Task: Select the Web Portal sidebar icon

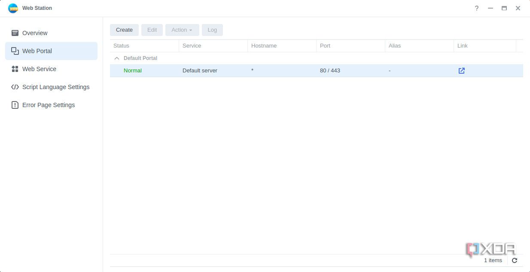Action: pyautogui.click(x=15, y=51)
